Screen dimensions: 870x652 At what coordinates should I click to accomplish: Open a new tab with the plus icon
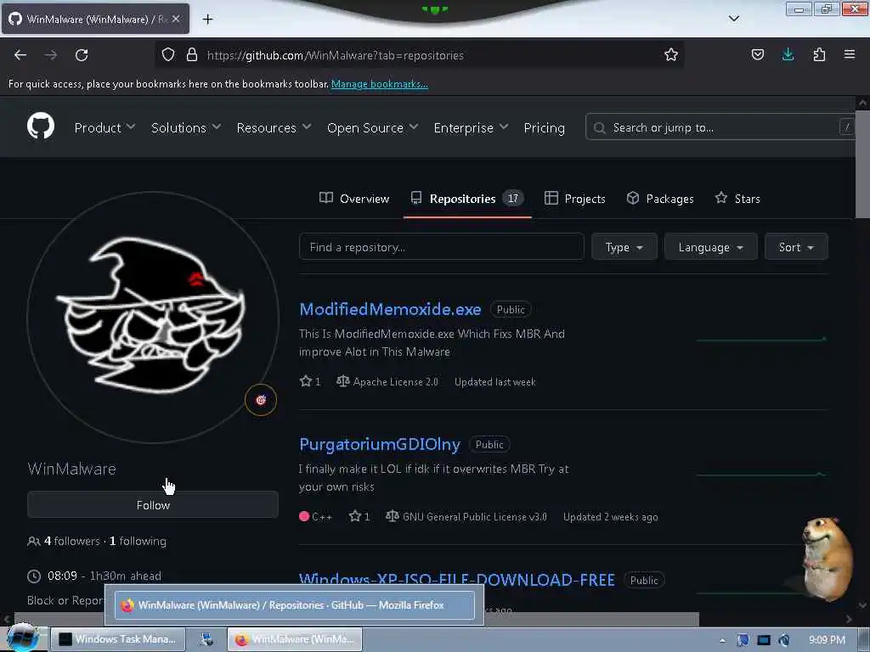(x=207, y=20)
